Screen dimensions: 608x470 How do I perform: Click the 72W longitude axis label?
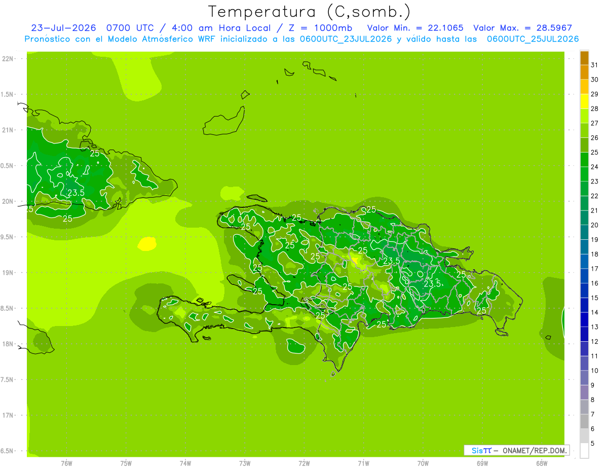304,463
